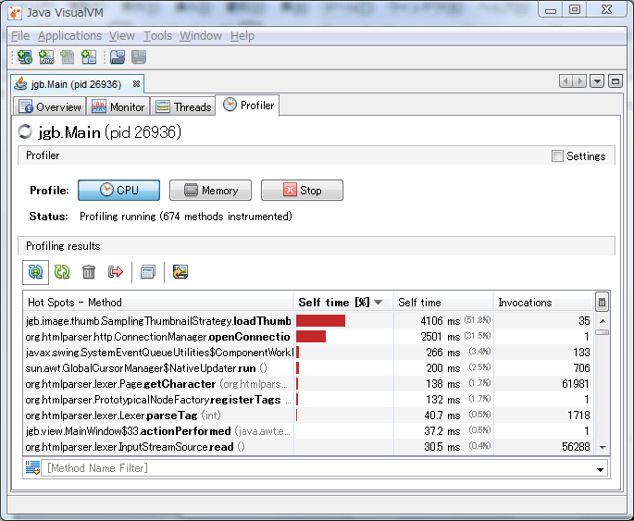Select the InputStreamSource.read () row

click(x=308, y=447)
